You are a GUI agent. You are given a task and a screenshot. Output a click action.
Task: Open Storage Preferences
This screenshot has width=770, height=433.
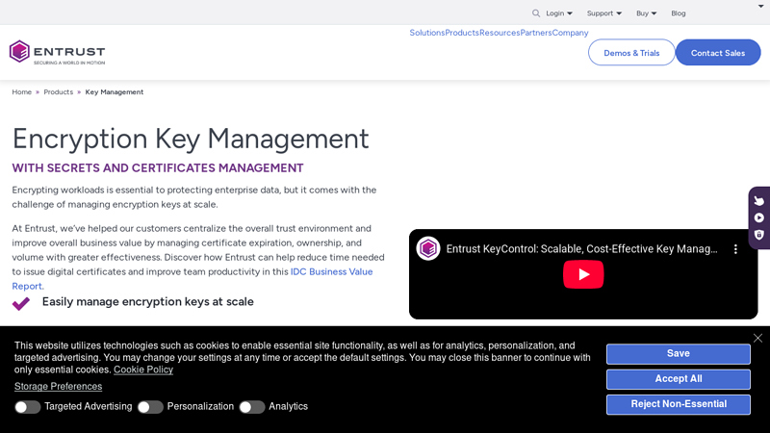tap(58, 387)
